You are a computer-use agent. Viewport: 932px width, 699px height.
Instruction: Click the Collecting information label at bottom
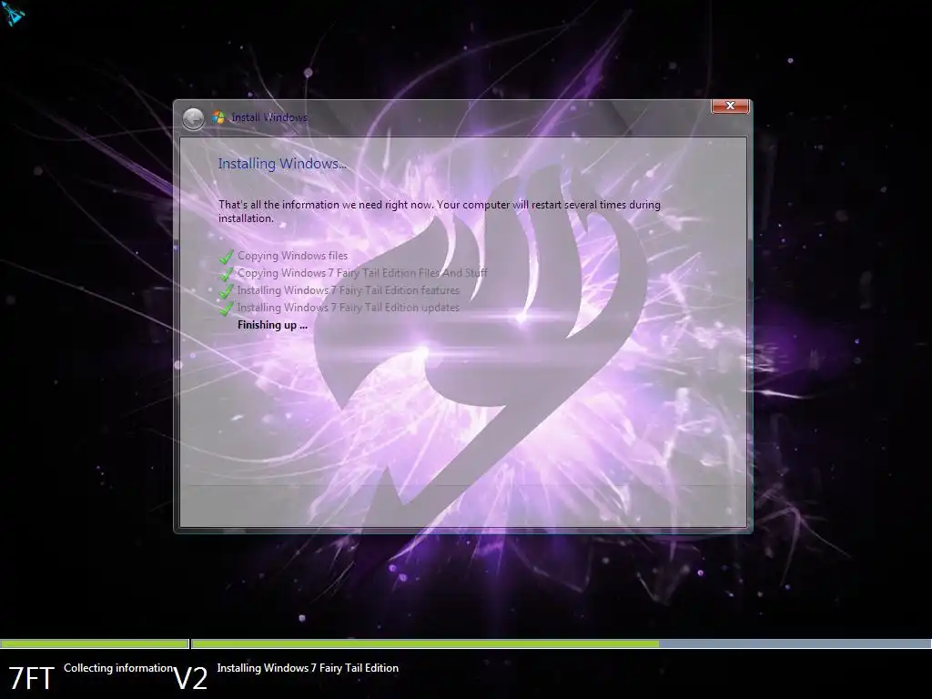click(119, 668)
